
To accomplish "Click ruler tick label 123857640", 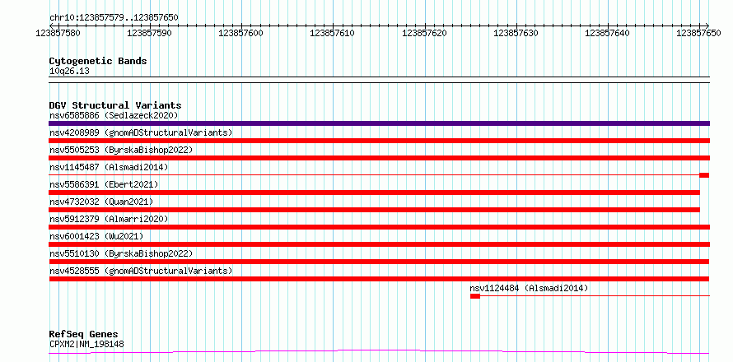I will 608,33.
